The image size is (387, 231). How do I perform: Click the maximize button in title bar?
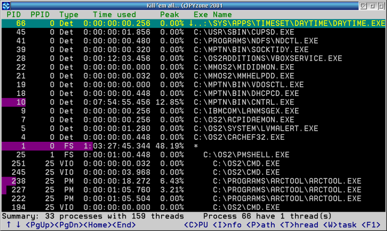[380, 5]
